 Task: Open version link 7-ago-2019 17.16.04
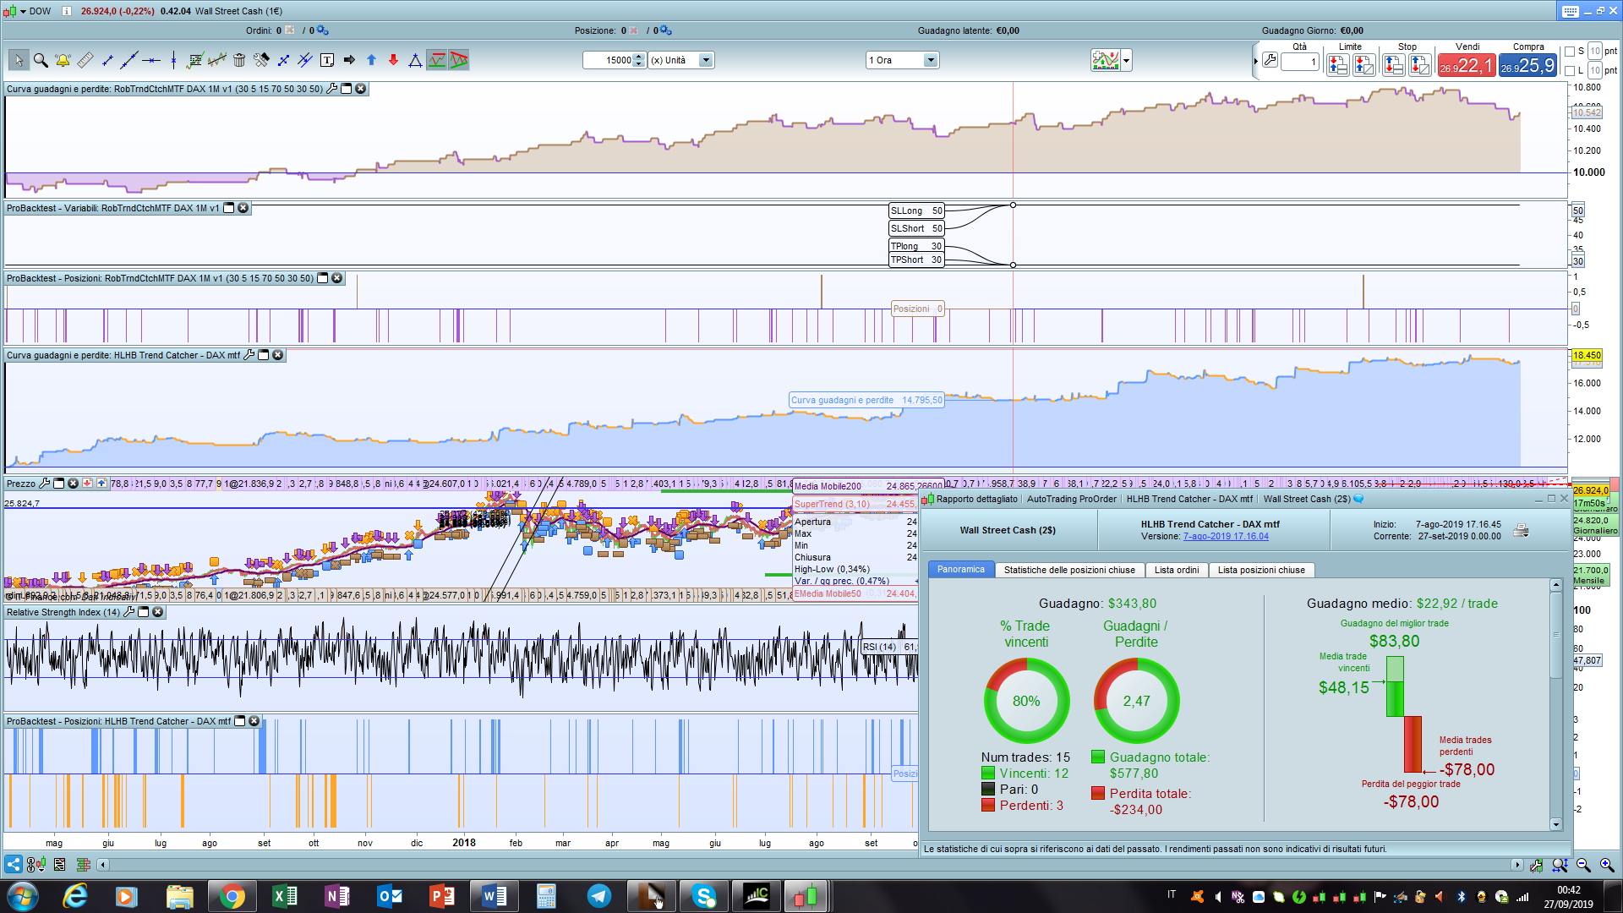[x=1225, y=536]
